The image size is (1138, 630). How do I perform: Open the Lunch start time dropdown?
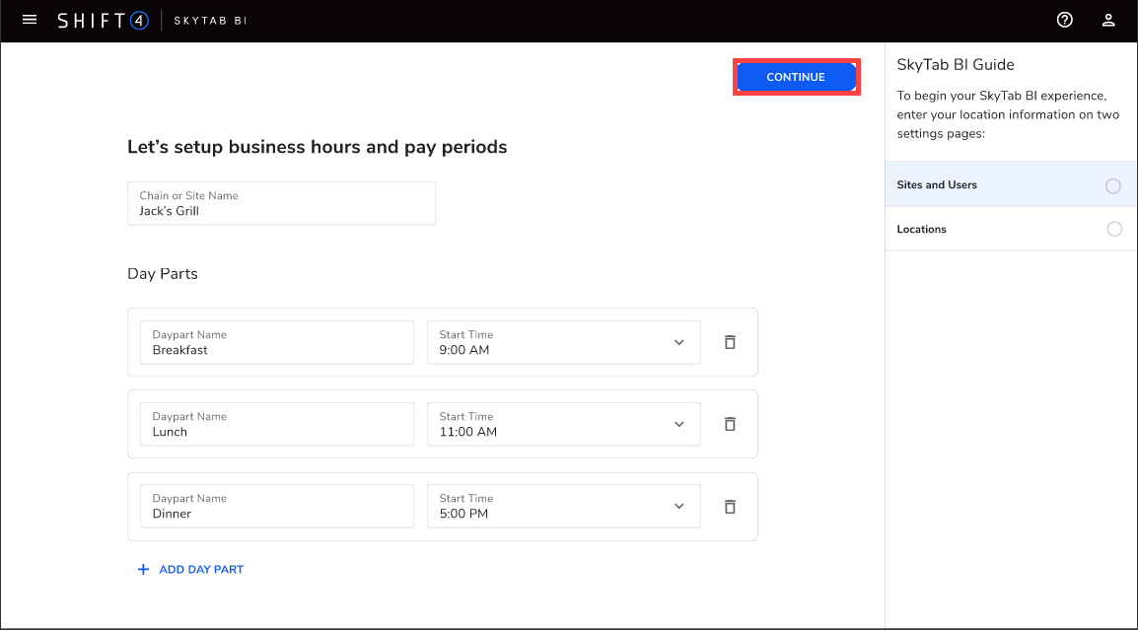click(x=678, y=423)
